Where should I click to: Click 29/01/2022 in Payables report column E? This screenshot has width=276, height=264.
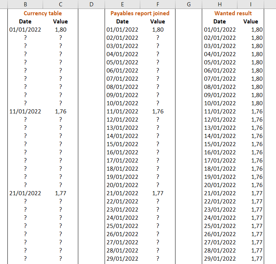pos(122,259)
